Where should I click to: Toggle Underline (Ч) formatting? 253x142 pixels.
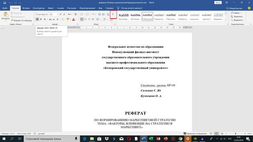point(45,19)
